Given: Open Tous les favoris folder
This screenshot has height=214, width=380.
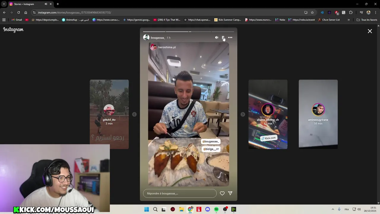Looking at the screenshot, I should point(367,20).
